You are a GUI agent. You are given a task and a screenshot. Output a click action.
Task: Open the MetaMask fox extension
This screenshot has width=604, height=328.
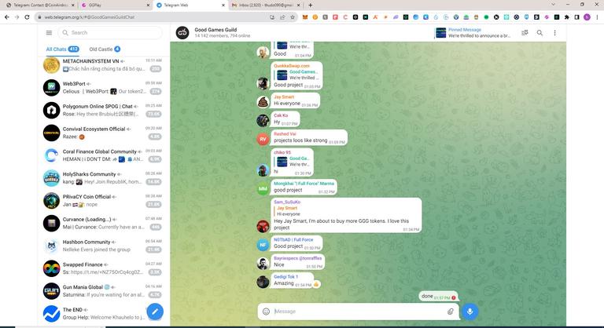(x=305, y=17)
